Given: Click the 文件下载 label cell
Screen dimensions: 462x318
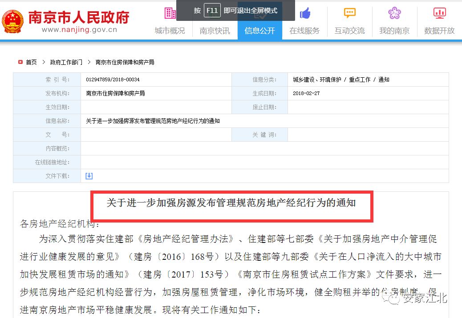Looking at the screenshot, I should 47,176.
